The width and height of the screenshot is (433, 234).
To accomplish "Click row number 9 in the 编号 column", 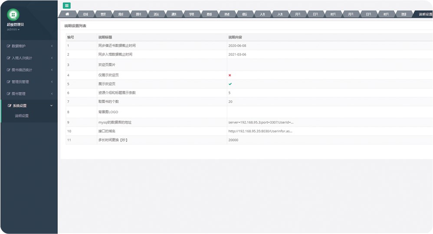I will tap(68, 122).
